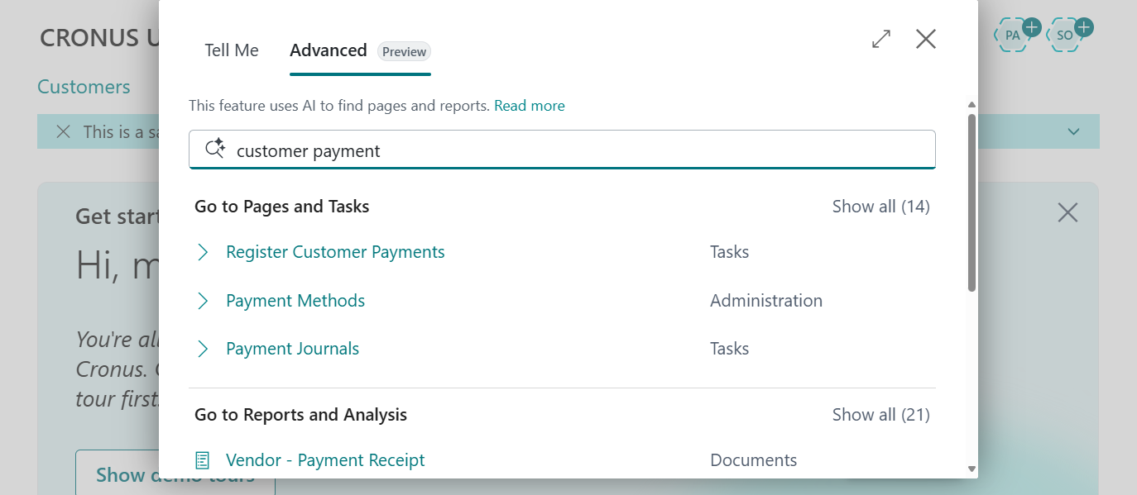Show all 14 Pages and Tasks results
Screen dimensions: 1137x495
[x=881, y=206]
